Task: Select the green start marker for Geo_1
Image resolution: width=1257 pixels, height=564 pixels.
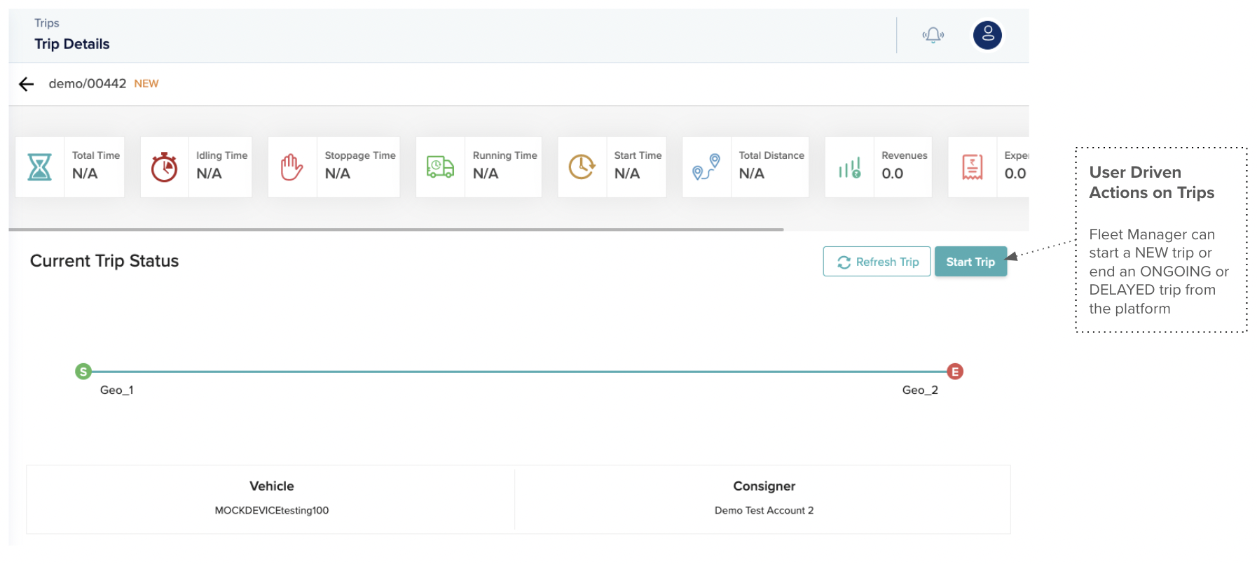Action: (x=83, y=372)
